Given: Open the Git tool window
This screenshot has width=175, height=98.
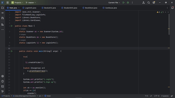Looking at the screenshot, I should (3, 91).
